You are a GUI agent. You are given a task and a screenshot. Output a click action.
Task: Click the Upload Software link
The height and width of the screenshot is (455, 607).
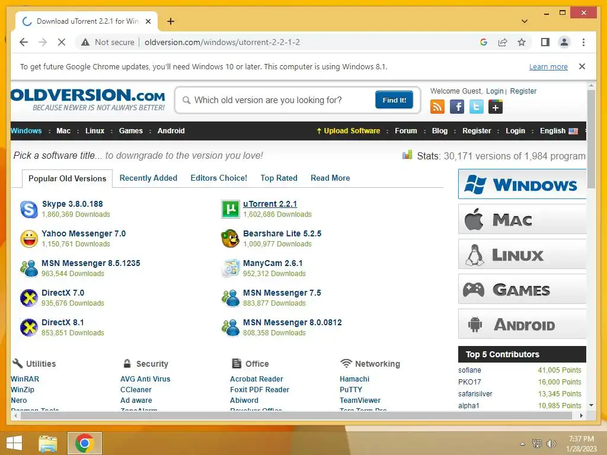(348, 131)
